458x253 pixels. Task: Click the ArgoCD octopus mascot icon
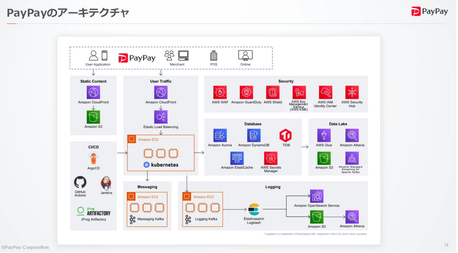[x=93, y=158]
